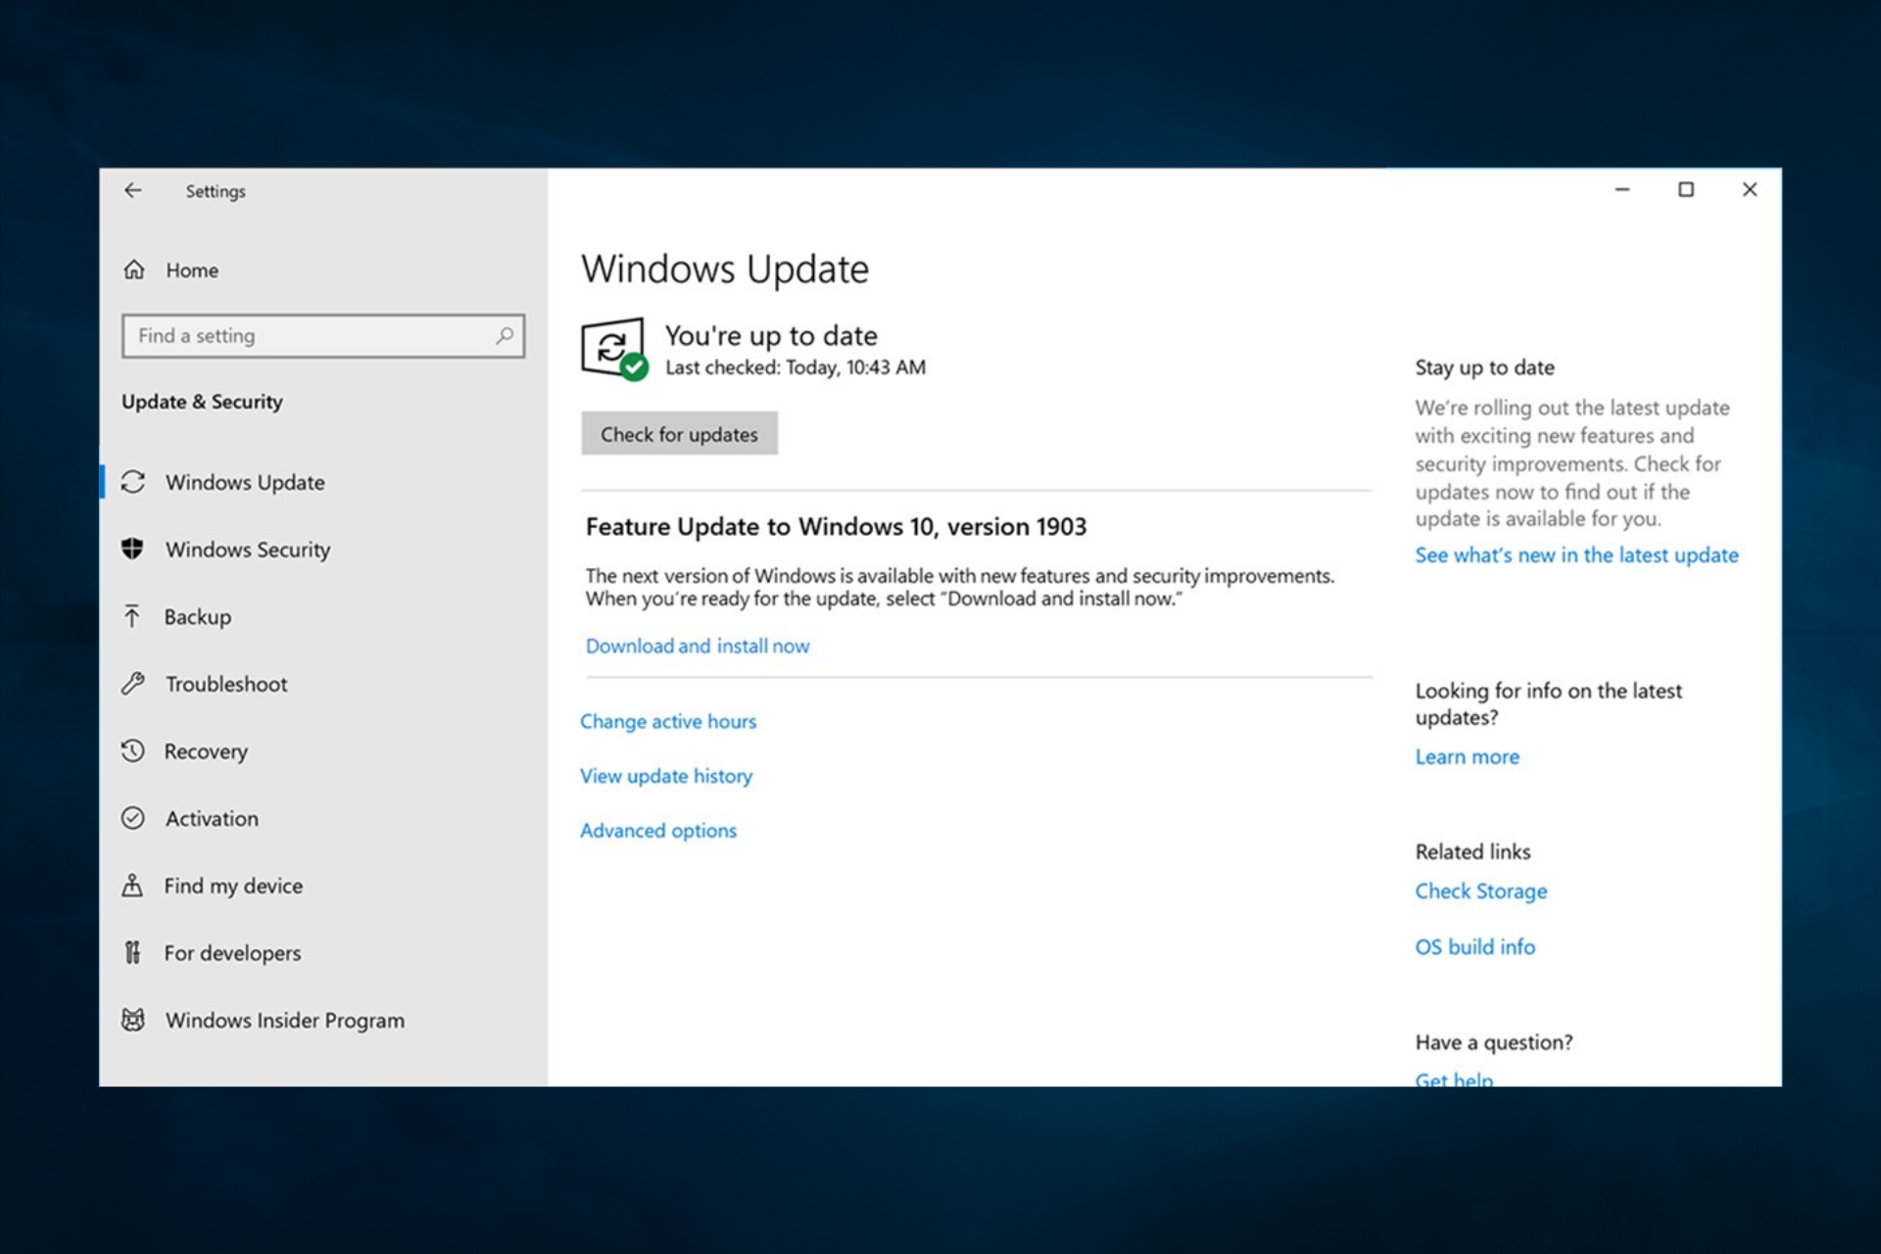Click Looking for info on the latest updates text
This screenshot has height=1254, width=1881.
[1548, 703]
